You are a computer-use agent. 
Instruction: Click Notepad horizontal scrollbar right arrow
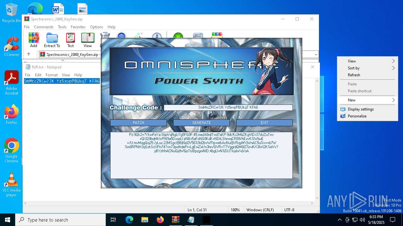pyautogui.click(x=312, y=203)
